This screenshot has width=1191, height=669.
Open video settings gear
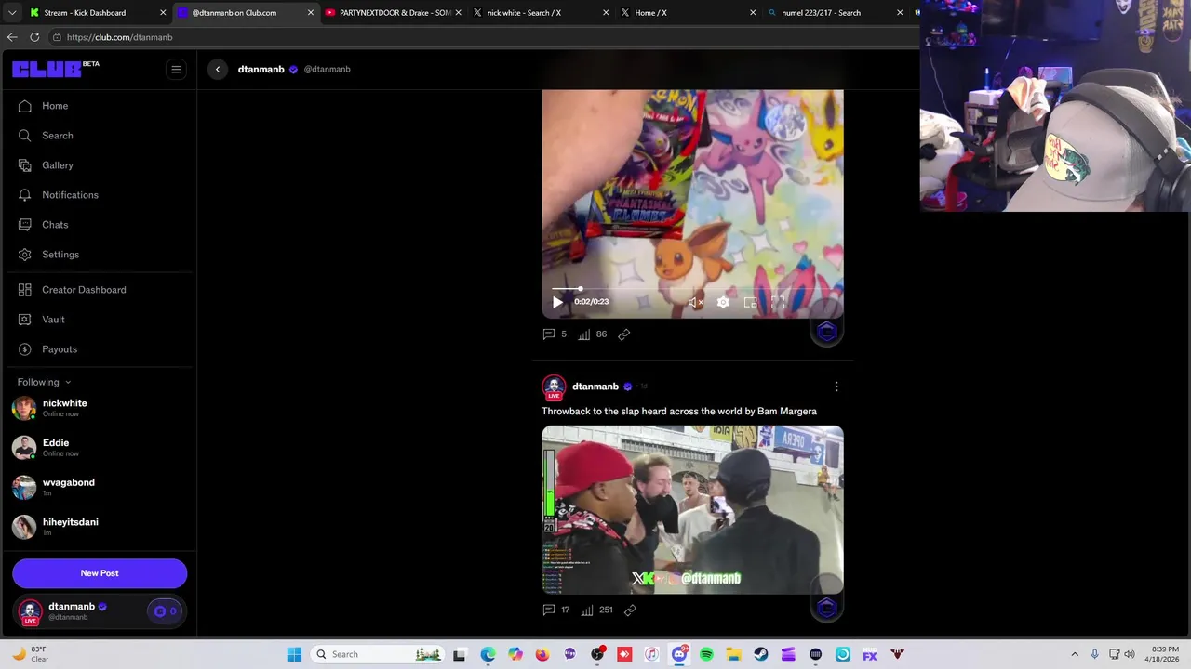[723, 302]
